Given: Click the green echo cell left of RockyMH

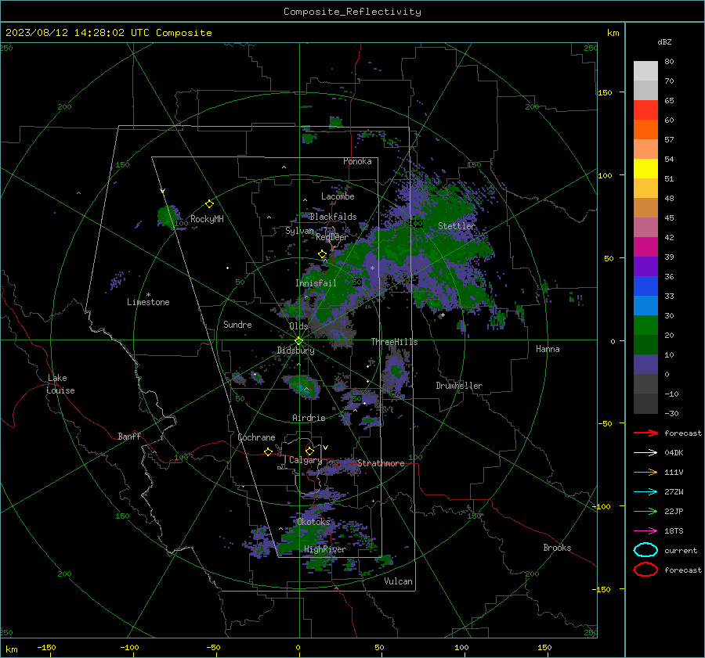Looking at the screenshot, I should tap(168, 216).
